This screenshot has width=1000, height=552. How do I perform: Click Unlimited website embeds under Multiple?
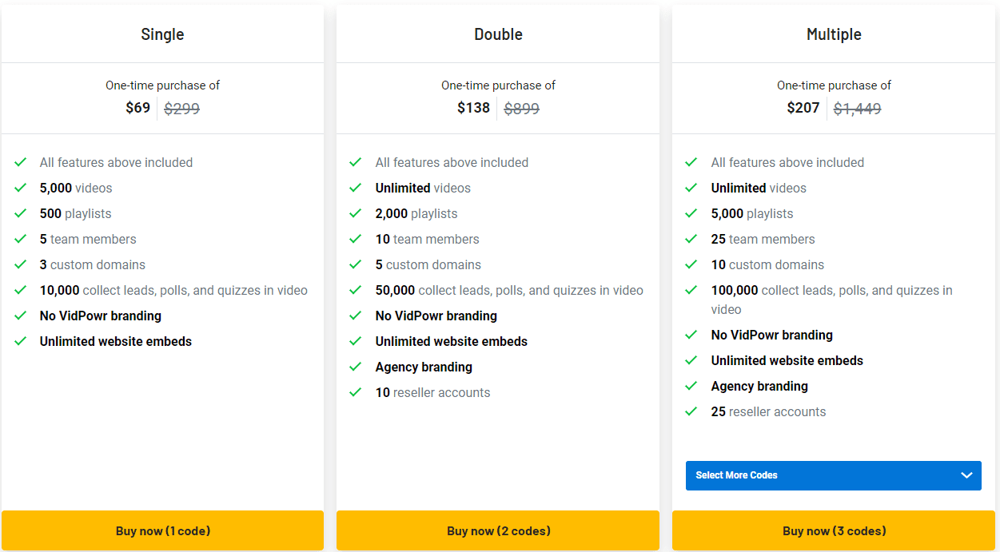(x=787, y=360)
